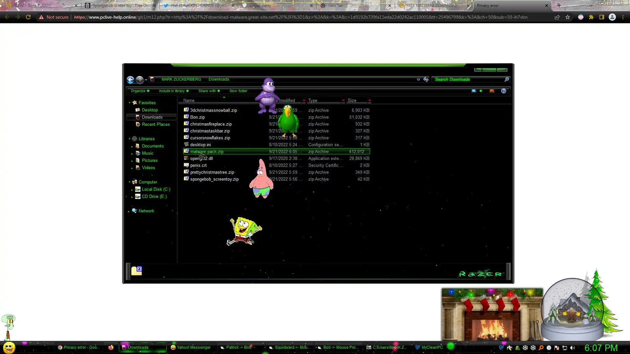Open the help question mark icon
The width and height of the screenshot is (630, 354).
point(503,91)
